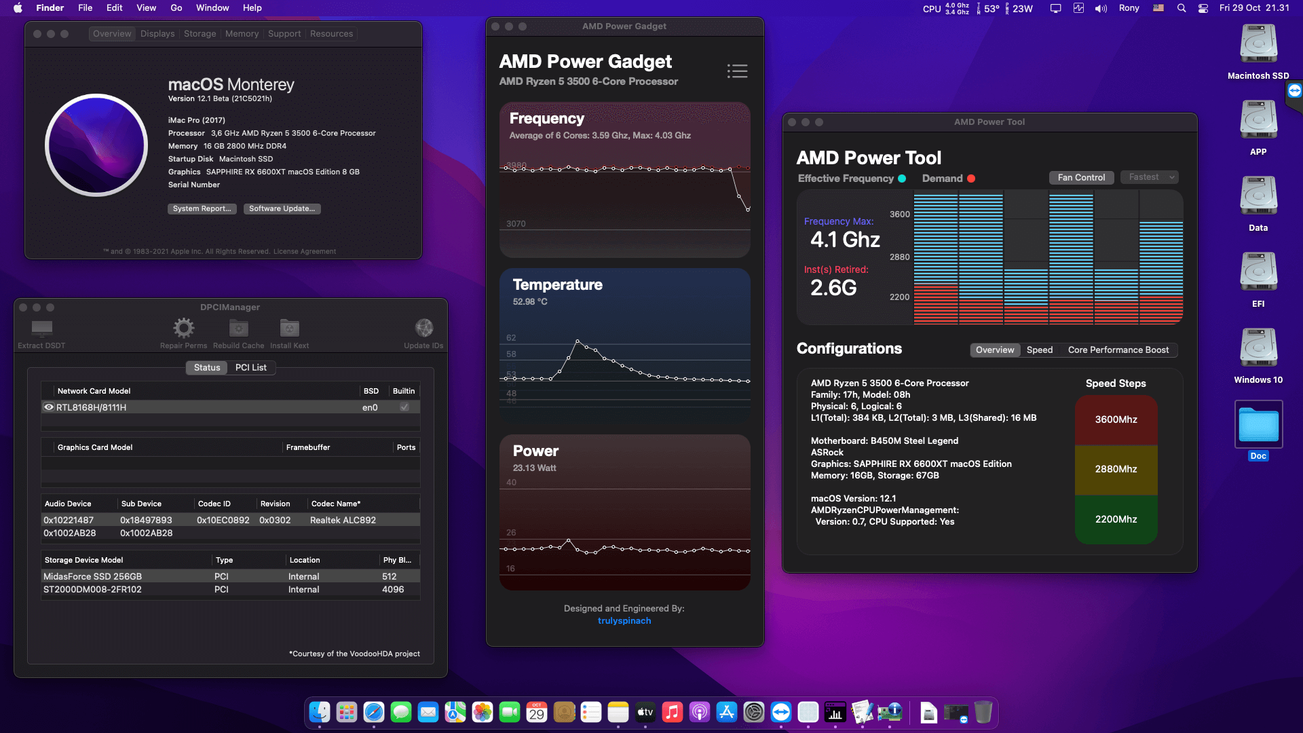Screen dimensions: 1303x733
Task: Open Music app in Dock
Action: (673, 712)
